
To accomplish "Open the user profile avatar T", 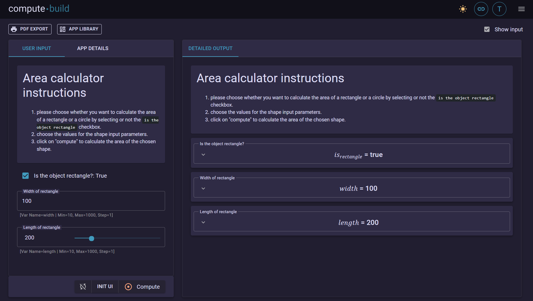I will pyautogui.click(x=499, y=9).
